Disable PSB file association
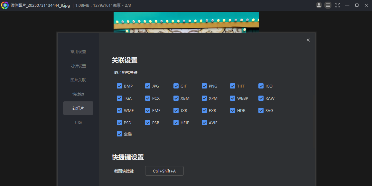 [x=148, y=123]
